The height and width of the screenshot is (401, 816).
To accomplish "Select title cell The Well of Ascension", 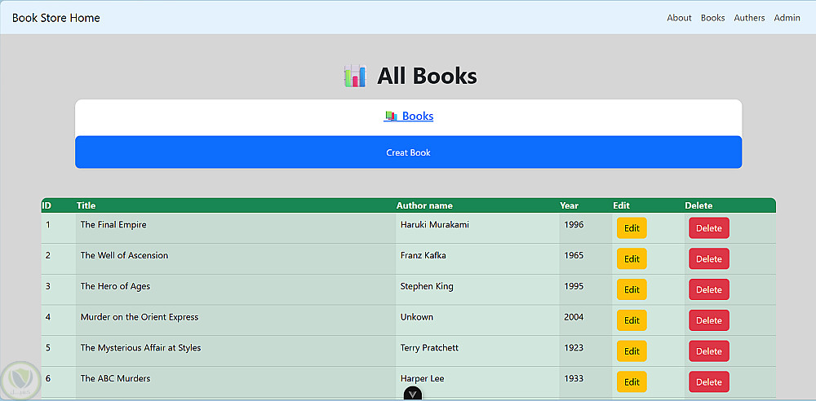I will (124, 255).
